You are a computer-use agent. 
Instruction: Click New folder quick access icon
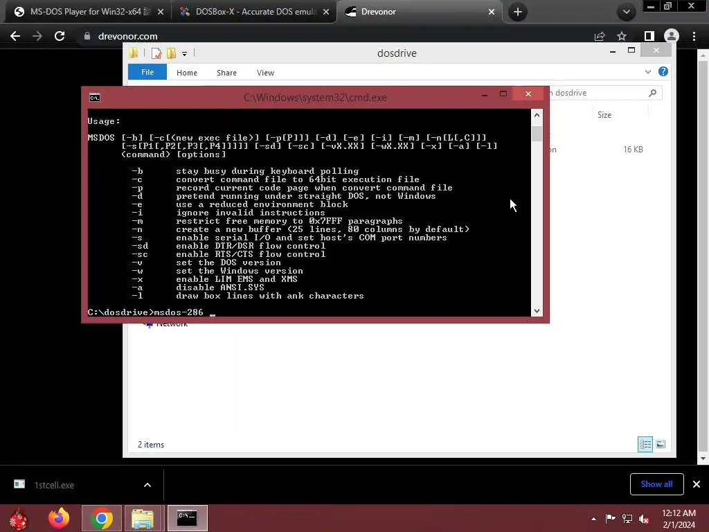point(172,53)
